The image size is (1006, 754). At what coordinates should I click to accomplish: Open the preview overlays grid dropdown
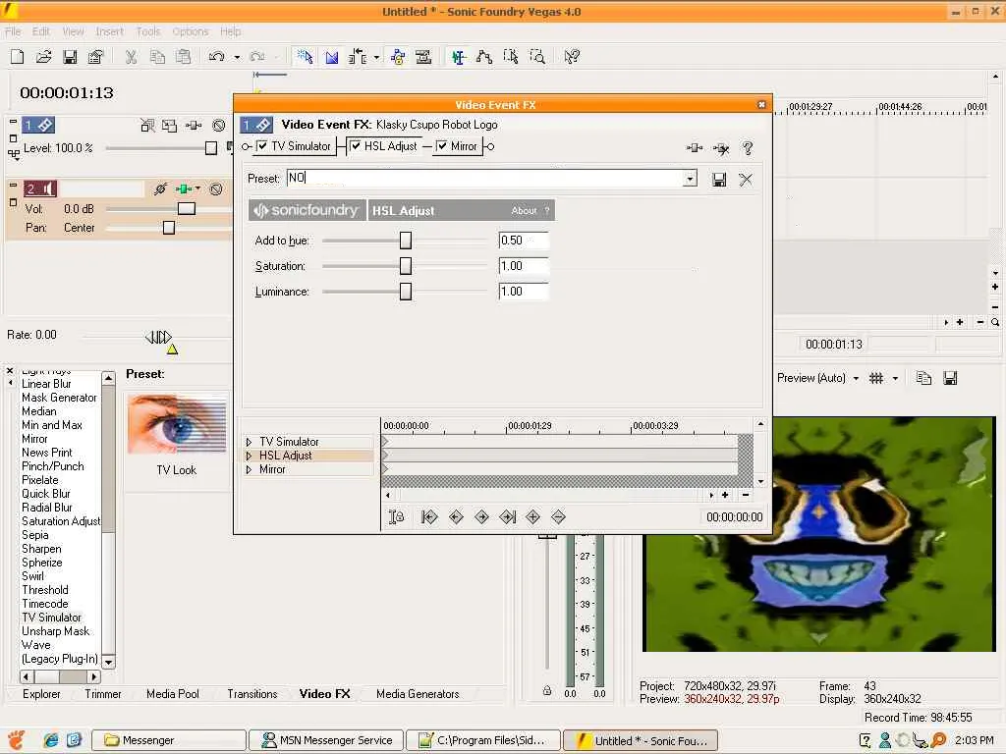896,378
